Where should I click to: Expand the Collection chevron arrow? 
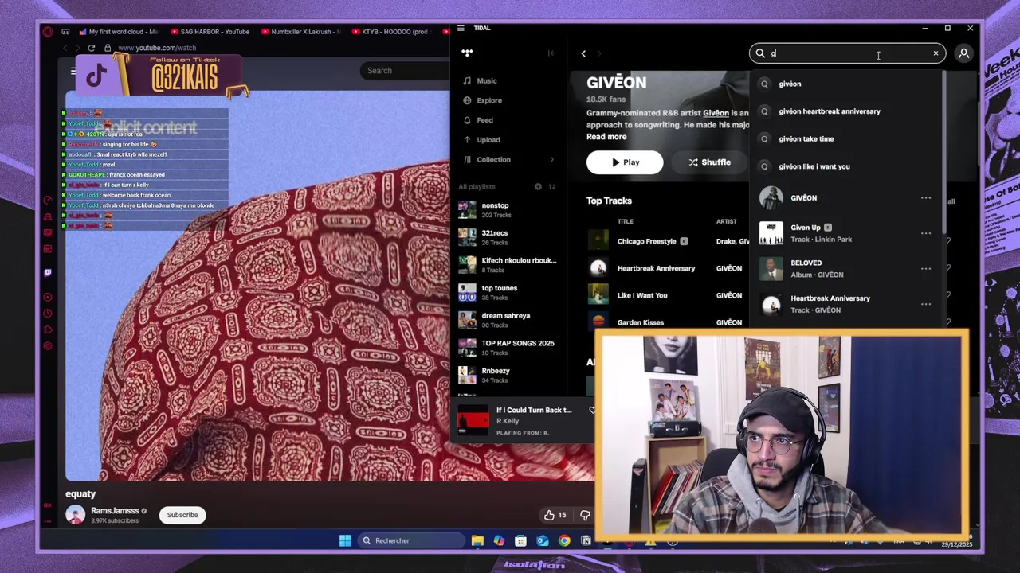[x=551, y=160]
